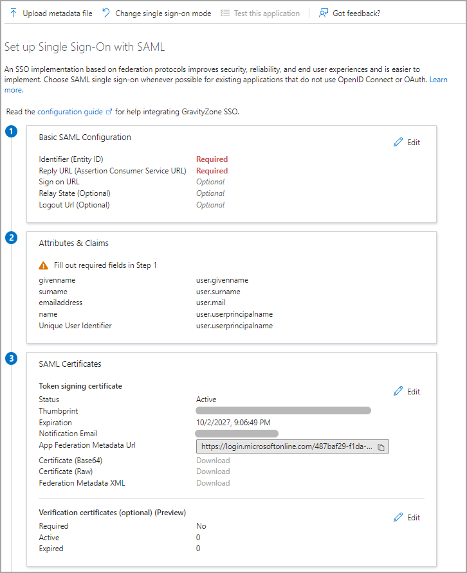
Task: Click the givenname claim entry
Action: pyautogui.click(x=57, y=279)
